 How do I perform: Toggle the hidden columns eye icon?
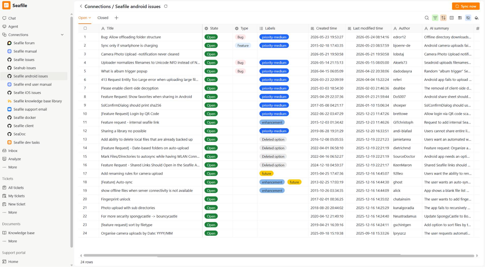click(x=468, y=18)
